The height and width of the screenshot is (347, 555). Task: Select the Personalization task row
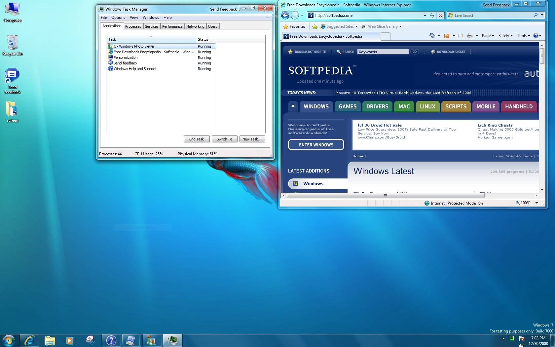click(161, 58)
